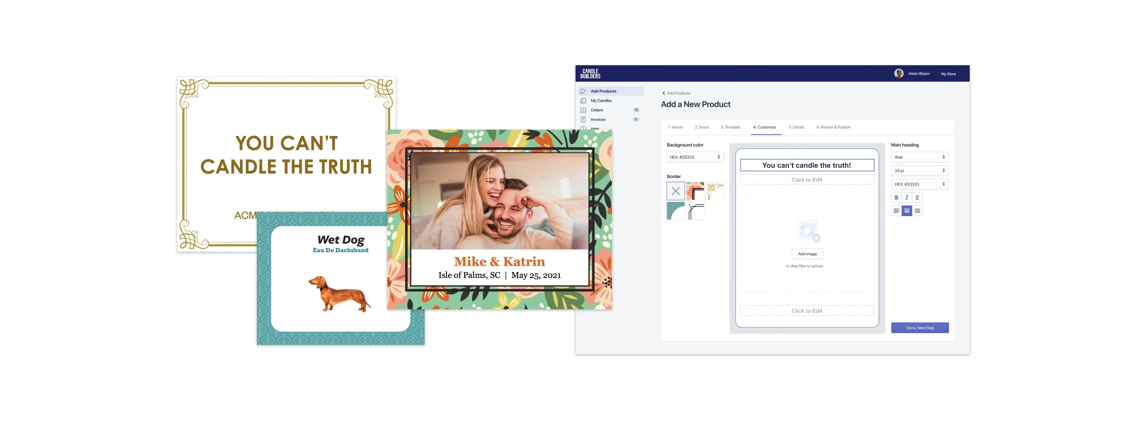Click the Orders sidebar icon

point(583,110)
